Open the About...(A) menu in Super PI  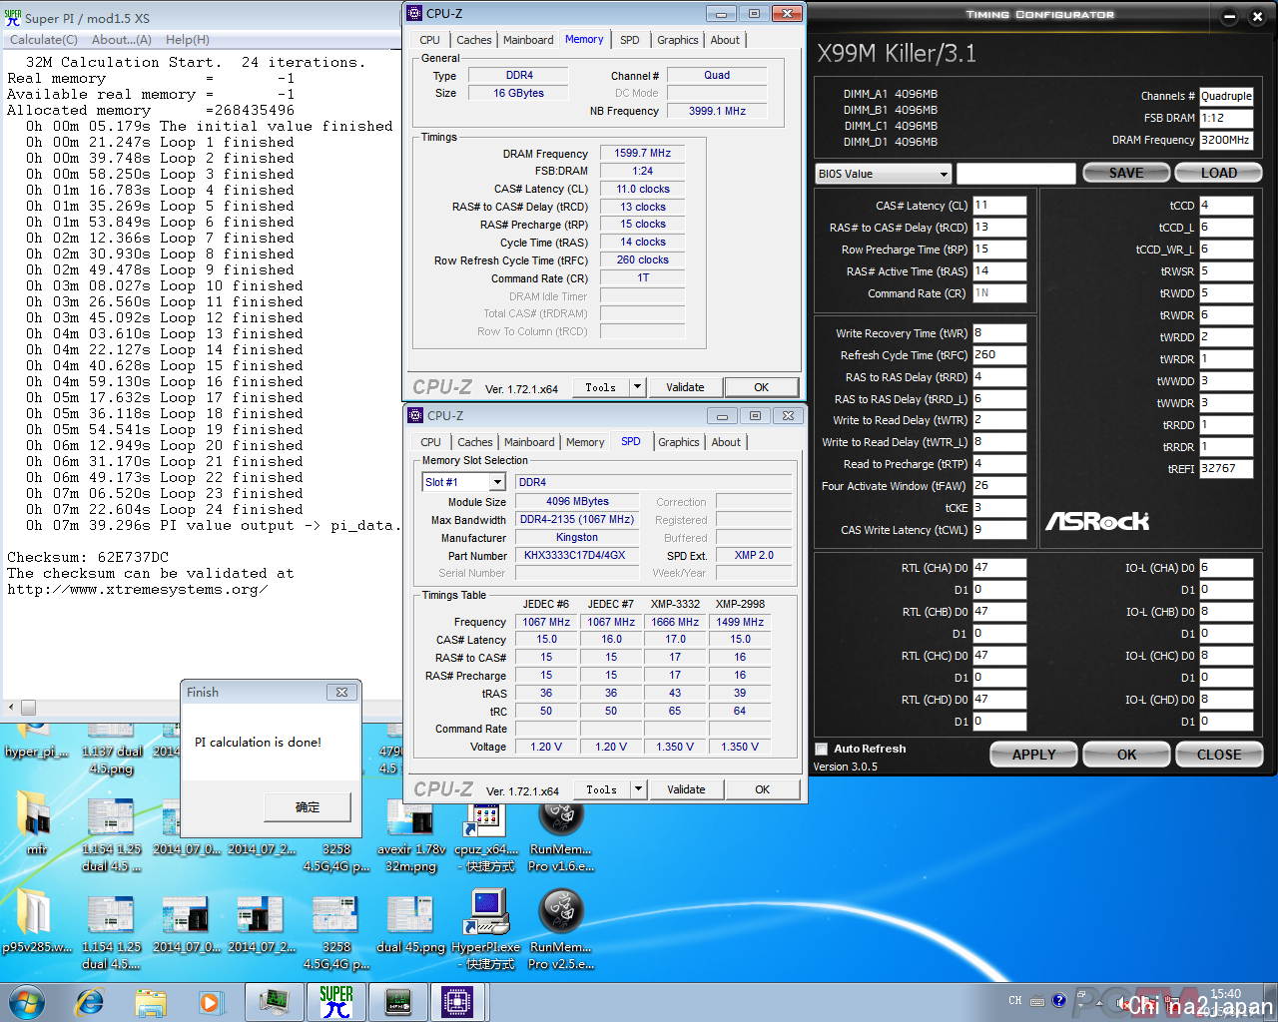122,40
